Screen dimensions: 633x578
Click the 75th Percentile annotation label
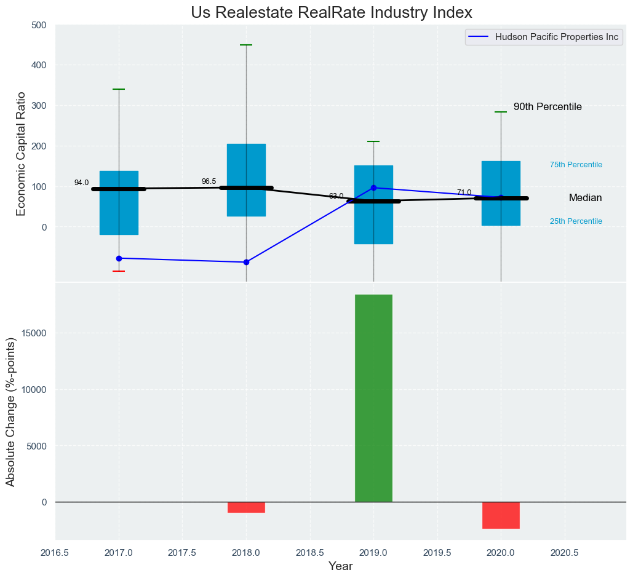[x=576, y=165]
